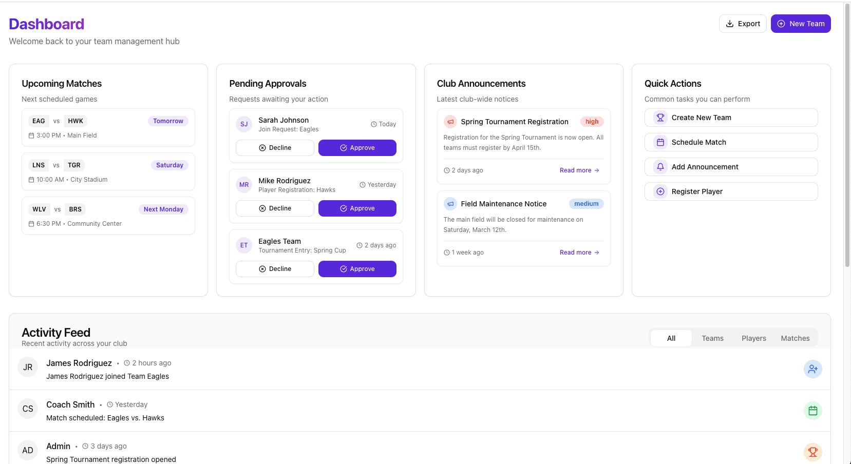The image size is (851, 464).
Task: Click the megaphone icon on Spring Tournament Registration
Action: (x=450, y=122)
